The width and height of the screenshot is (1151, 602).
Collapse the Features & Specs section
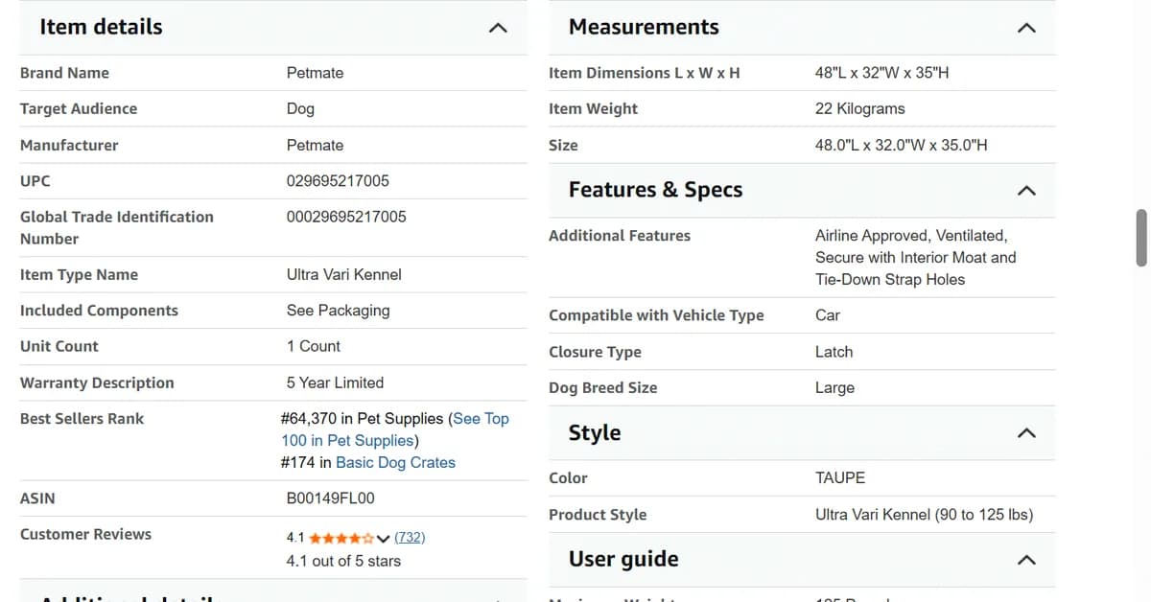pos(1026,191)
